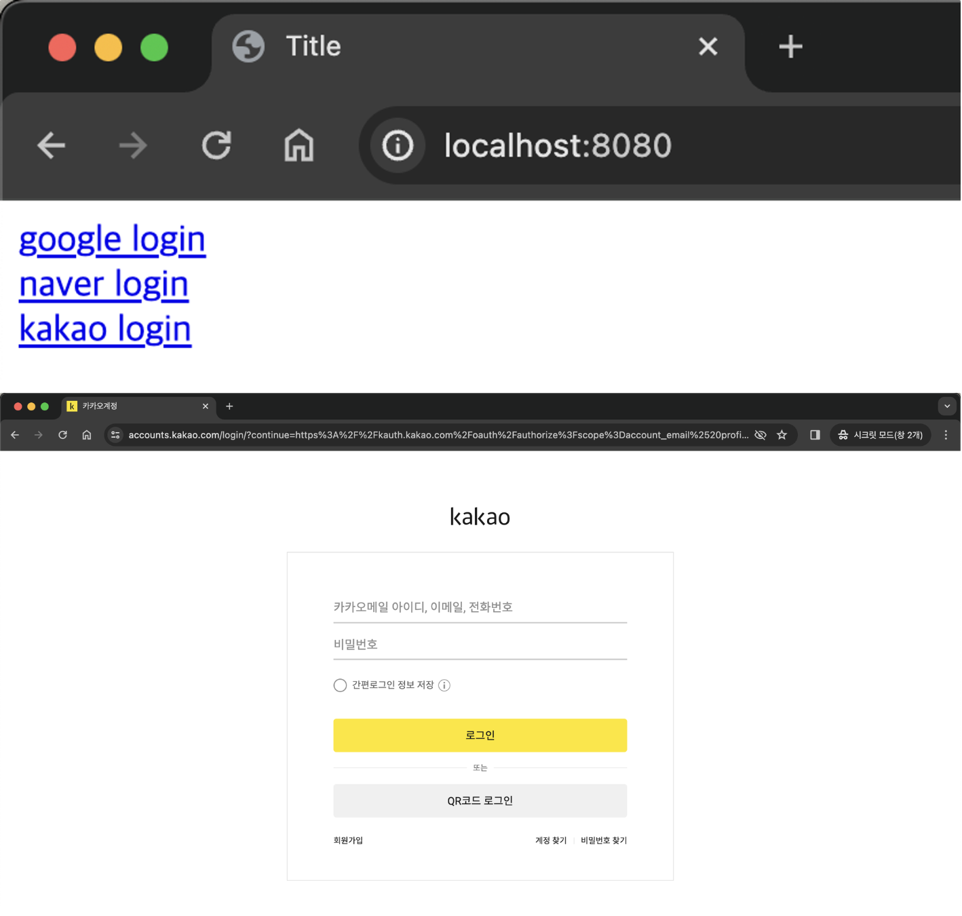Focus the 비밀번호 password field
962x916 pixels.
coord(480,645)
